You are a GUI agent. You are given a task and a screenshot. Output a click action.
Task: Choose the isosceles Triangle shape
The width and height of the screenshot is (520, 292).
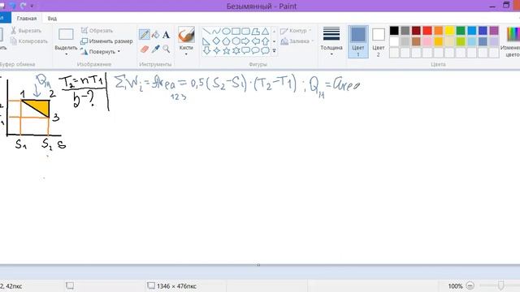[x=266, y=32]
